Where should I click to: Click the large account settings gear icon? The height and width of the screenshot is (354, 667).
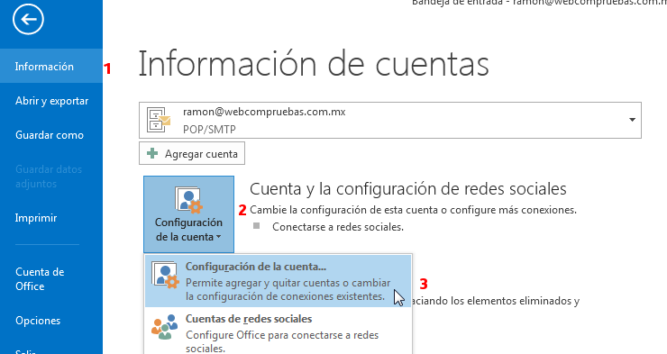point(189,200)
